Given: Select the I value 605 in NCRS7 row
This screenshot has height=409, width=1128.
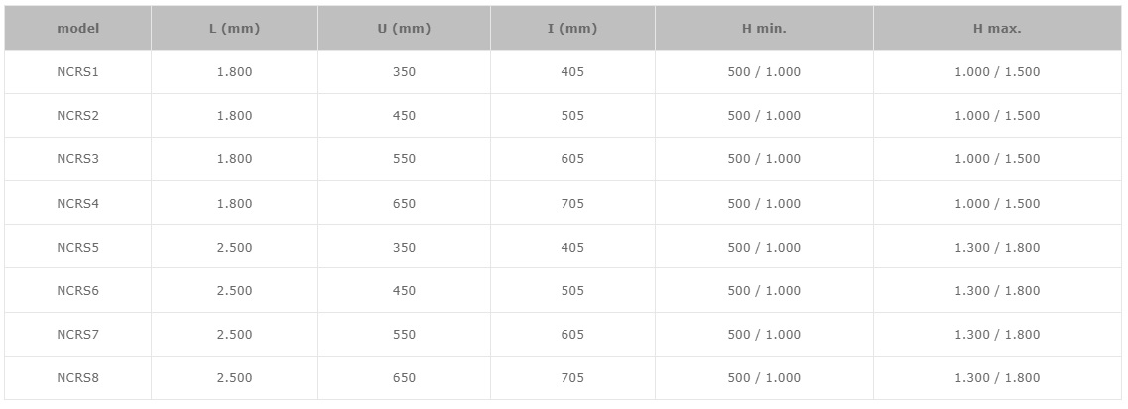Looking at the screenshot, I should pyautogui.click(x=572, y=335).
